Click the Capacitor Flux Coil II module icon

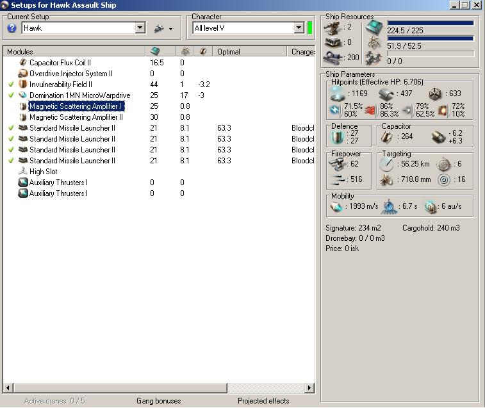coord(23,62)
